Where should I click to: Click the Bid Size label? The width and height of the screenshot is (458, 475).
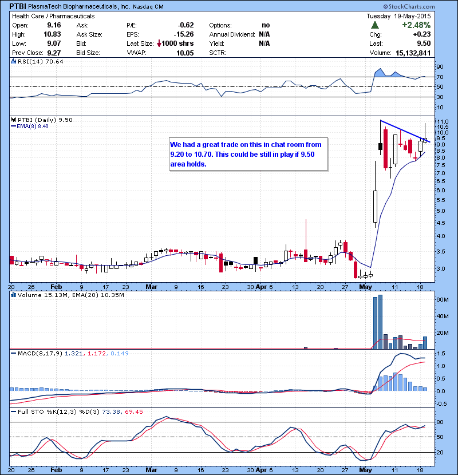pos(88,53)
